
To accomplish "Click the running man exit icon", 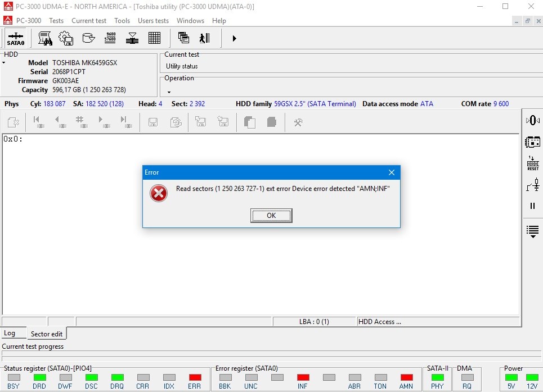I will point(204,38).
